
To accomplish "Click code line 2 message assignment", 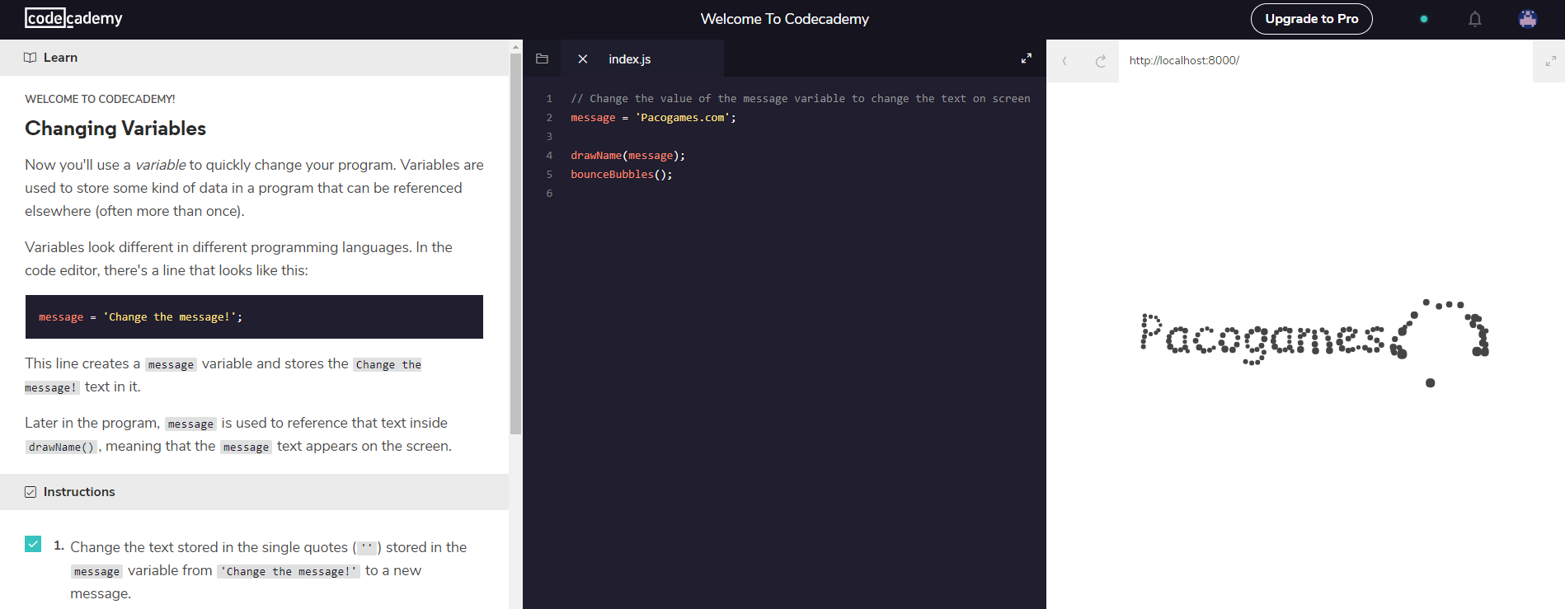I will (x=653, y=118).
